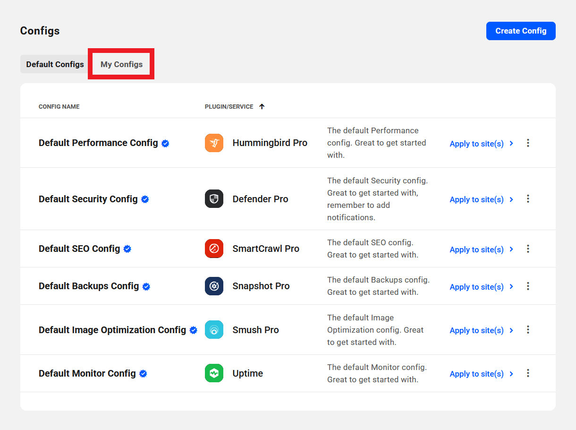The image size is (576, 430).
Task: Open the three-dot menu for Default Security Config
Action: click(x=528, y=199)
